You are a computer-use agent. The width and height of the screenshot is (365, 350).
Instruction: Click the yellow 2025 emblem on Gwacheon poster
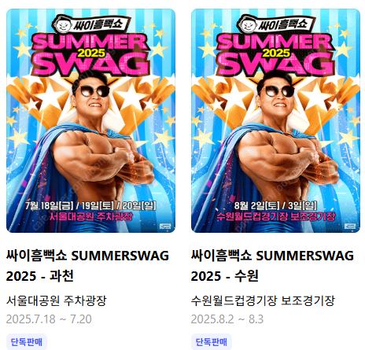coord(91,53)
